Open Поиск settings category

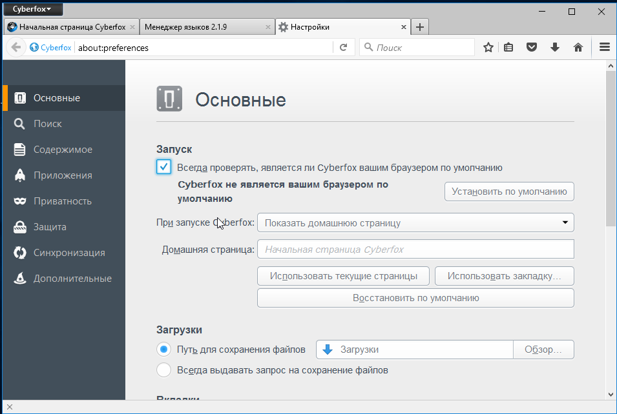64,124
